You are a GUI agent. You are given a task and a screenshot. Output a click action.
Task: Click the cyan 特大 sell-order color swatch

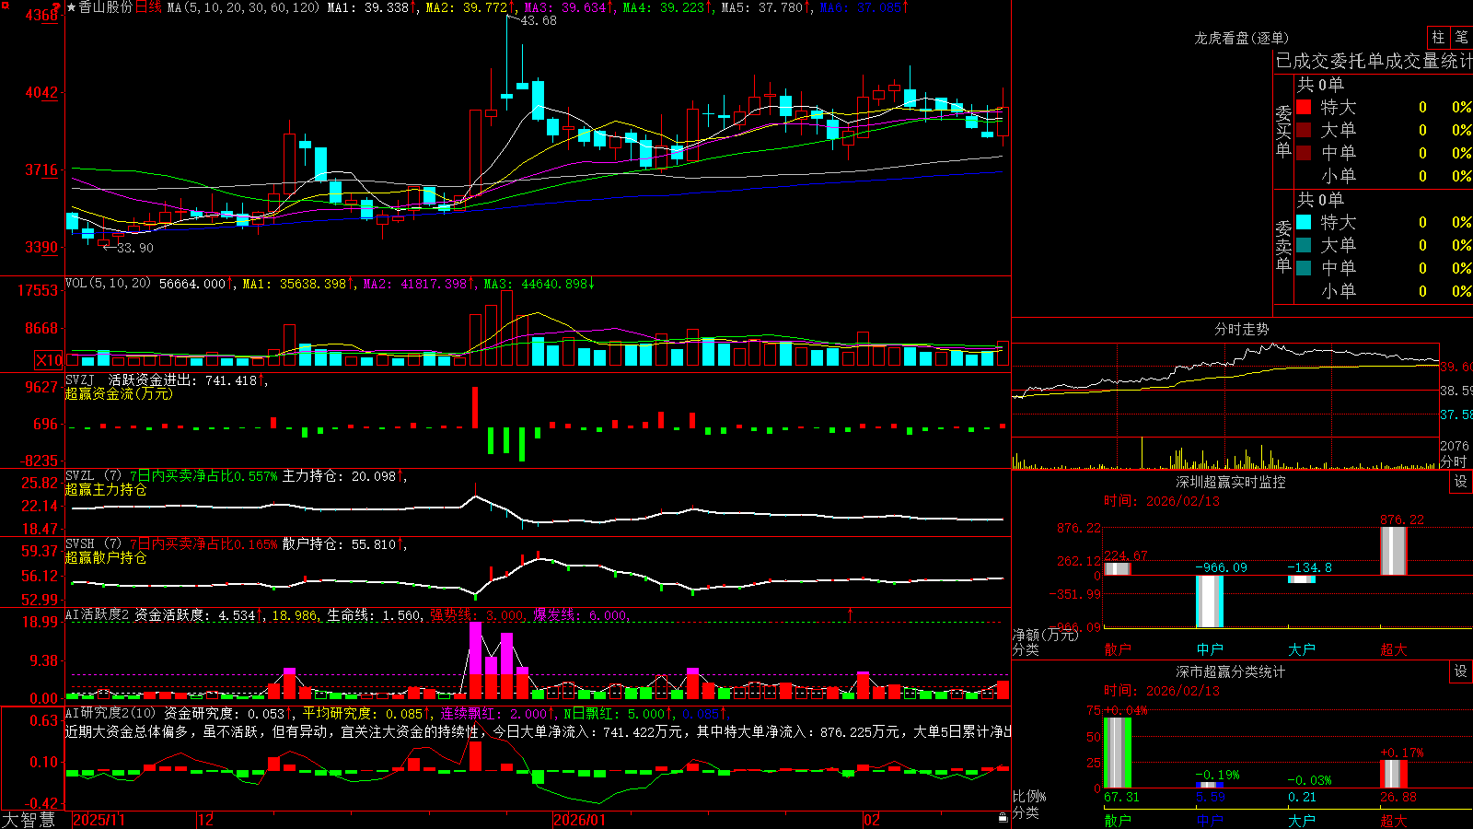(1304, 222)
